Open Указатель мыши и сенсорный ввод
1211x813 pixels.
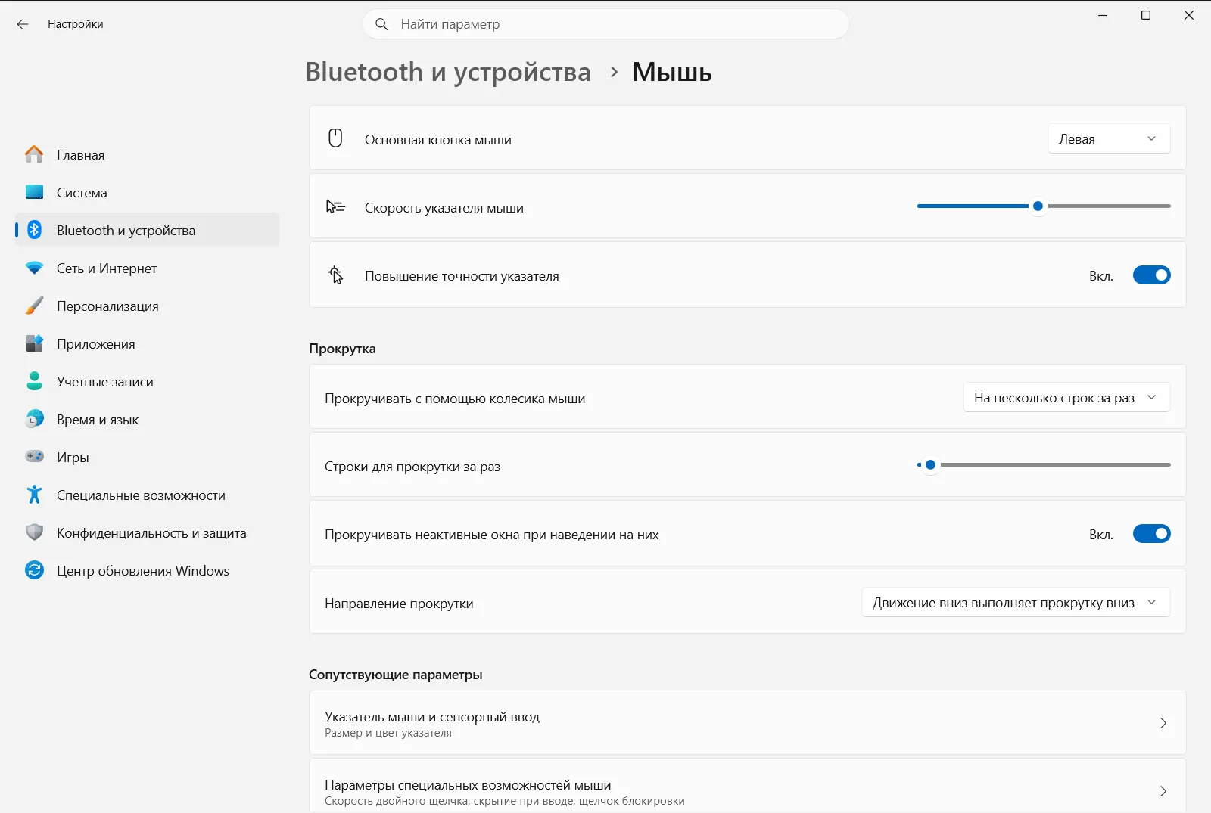coord(747,723)
